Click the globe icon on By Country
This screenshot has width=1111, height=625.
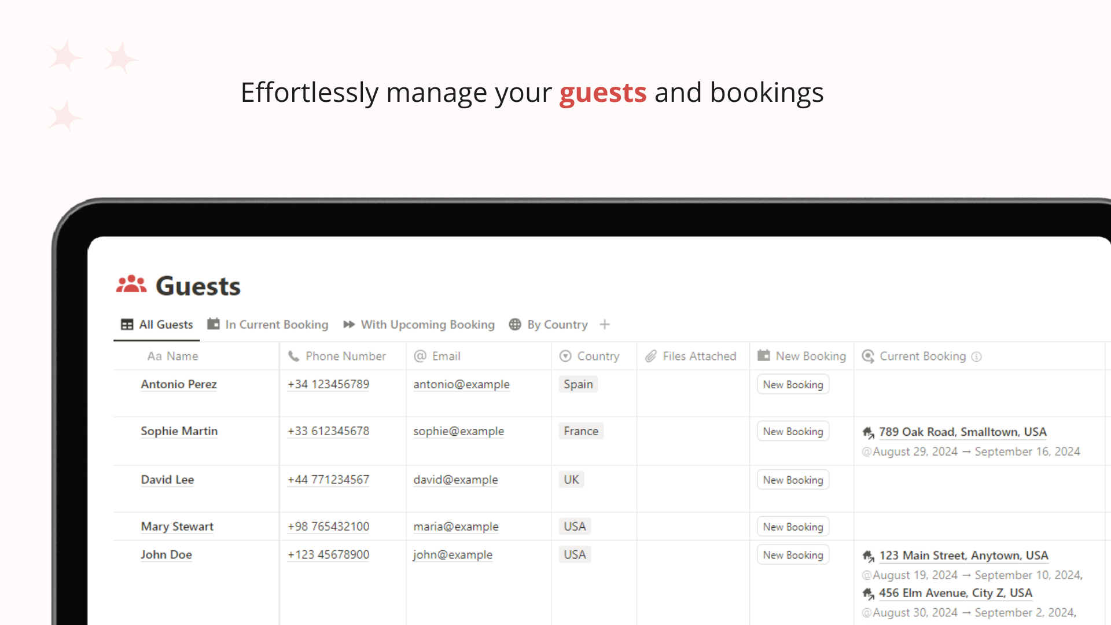(515, 325)
